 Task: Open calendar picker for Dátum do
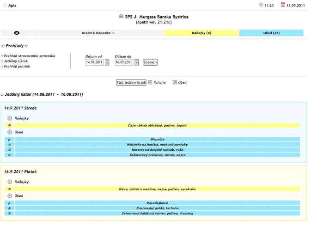click(x=136, y=62)
